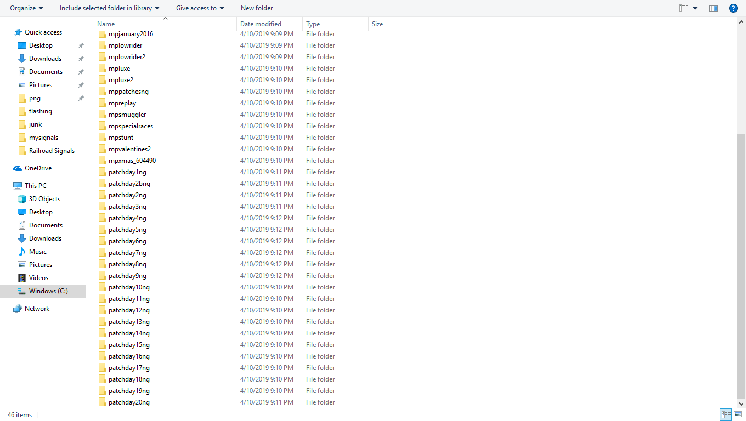Click the change view layout icon
This screenshot has width=746, height=421.
(x=683, y=8)
